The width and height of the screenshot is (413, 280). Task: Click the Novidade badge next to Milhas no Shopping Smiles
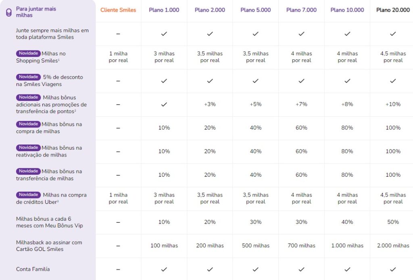click(x=28, y=53)
